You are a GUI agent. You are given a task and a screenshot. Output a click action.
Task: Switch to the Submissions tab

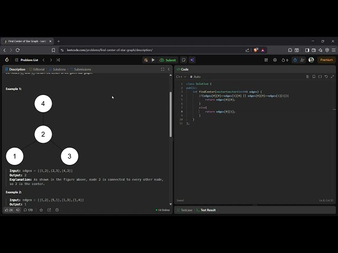click(x=81, y=69)
